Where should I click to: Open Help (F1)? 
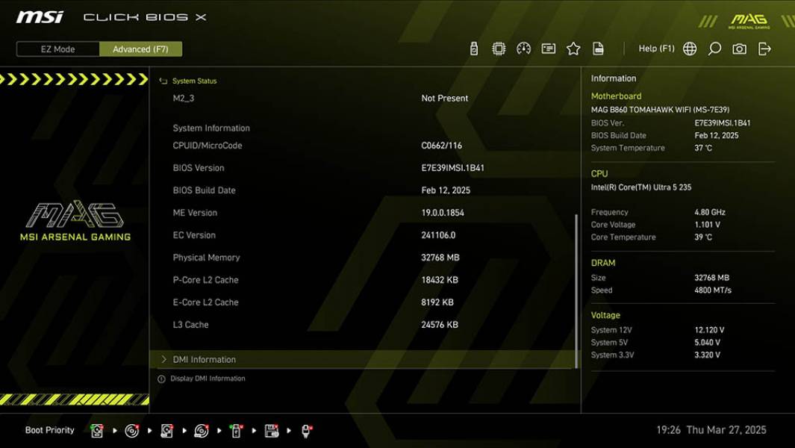656,49
